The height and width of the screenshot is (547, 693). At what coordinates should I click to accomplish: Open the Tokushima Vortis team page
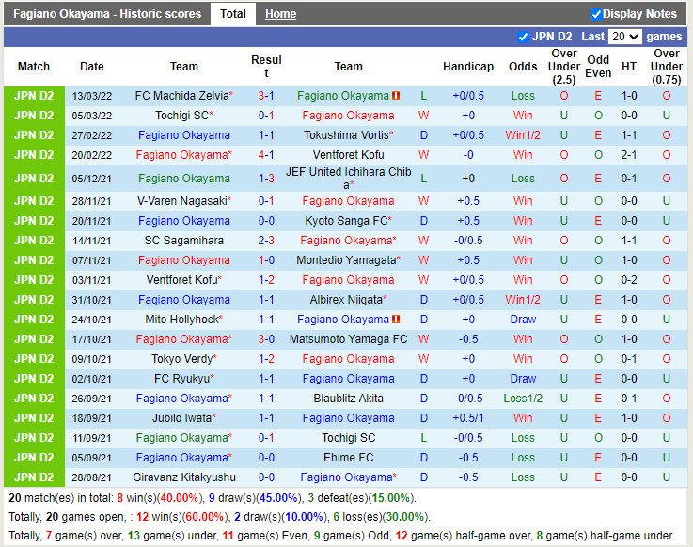click(x=345, y=135)
